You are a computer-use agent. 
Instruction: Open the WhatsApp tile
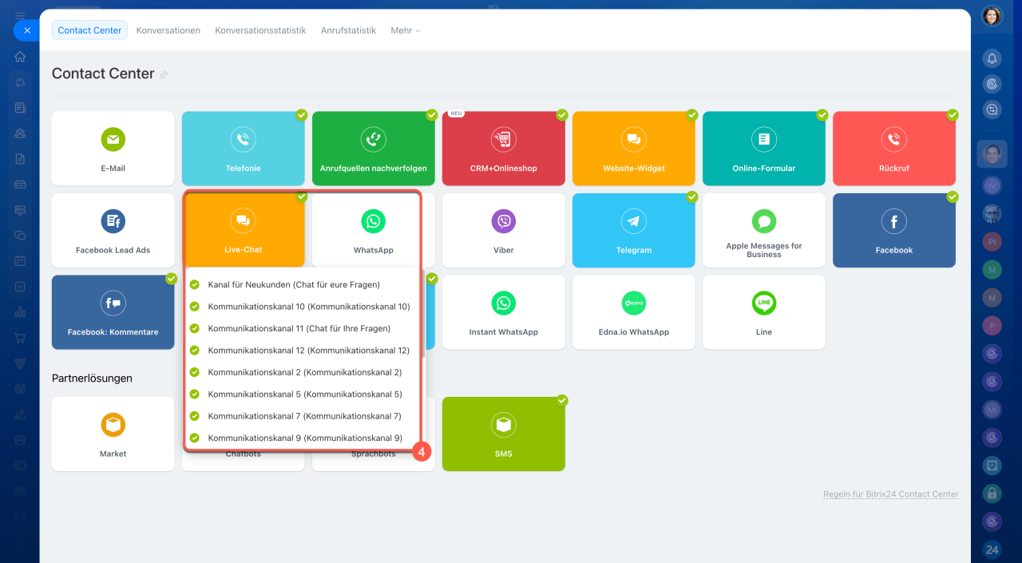tap(373, 230)
